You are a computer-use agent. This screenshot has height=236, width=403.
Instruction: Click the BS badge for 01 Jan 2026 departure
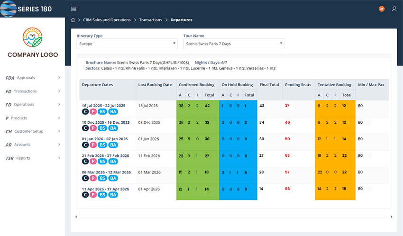[102, 145]
